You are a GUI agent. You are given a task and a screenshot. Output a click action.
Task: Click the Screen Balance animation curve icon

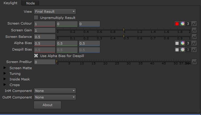194,37
